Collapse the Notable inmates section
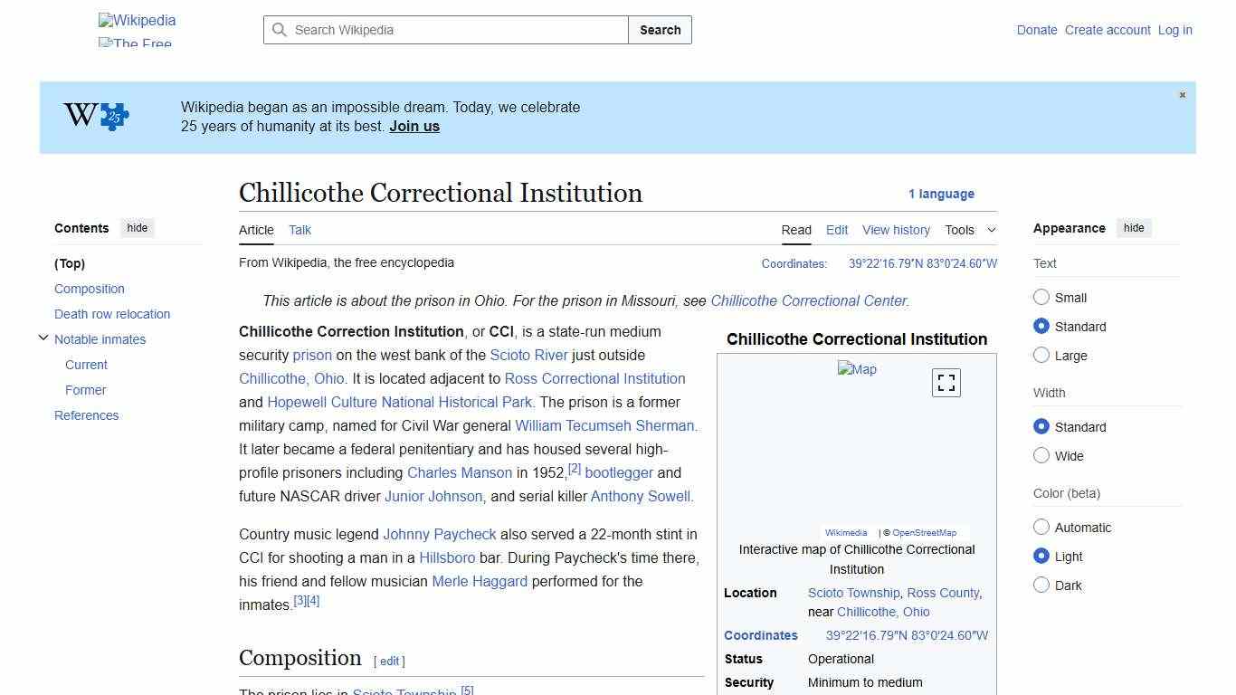 [x=43, y=337]
